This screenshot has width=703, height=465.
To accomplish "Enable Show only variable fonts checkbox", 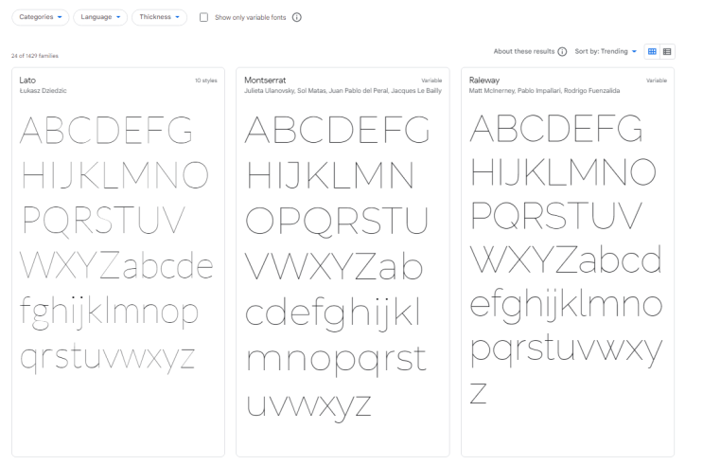I will tap(204, 17).
